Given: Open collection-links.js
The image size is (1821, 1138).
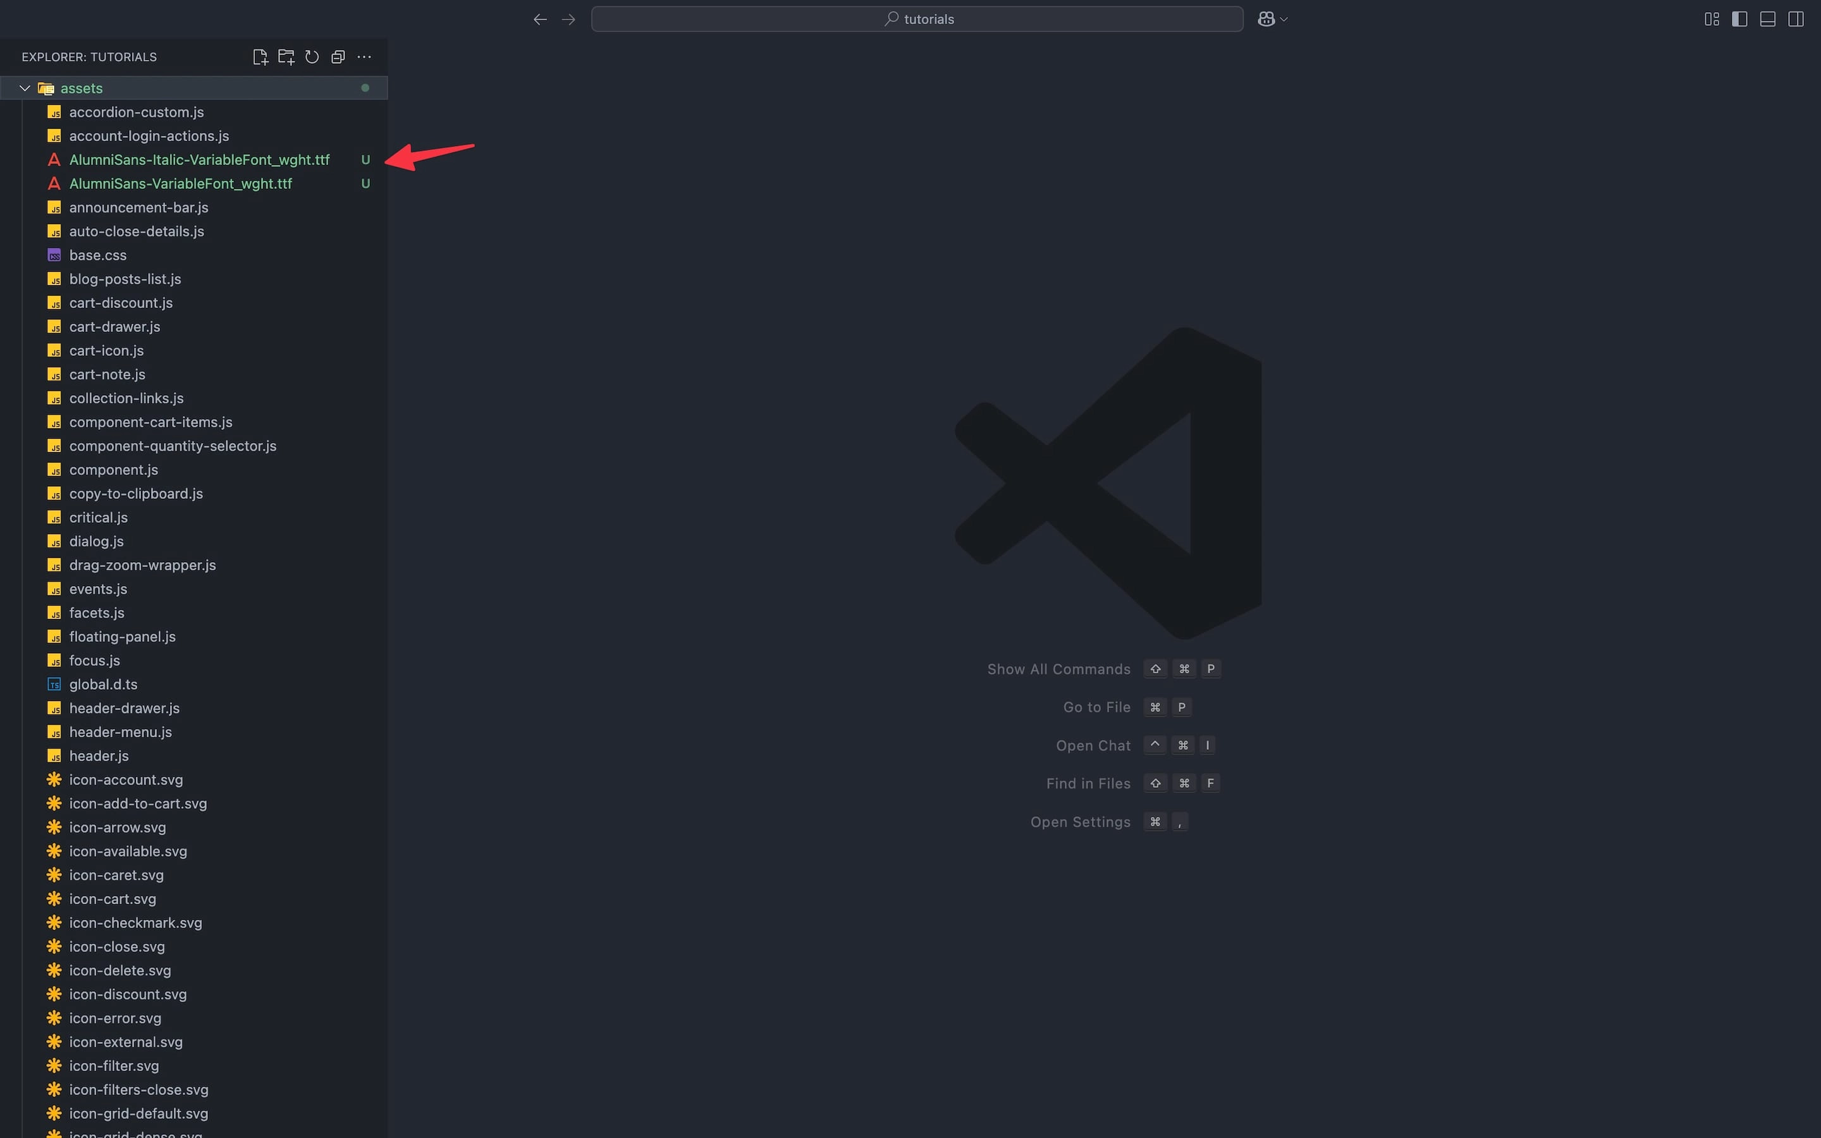Looking at the screenshot, I should pos(194,398).
